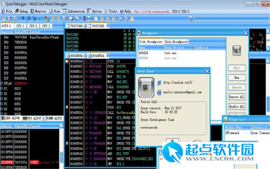Screen dimensions: 270x169
Task: Select the Data Breakpoint tab
Action: tap(176, 42)
